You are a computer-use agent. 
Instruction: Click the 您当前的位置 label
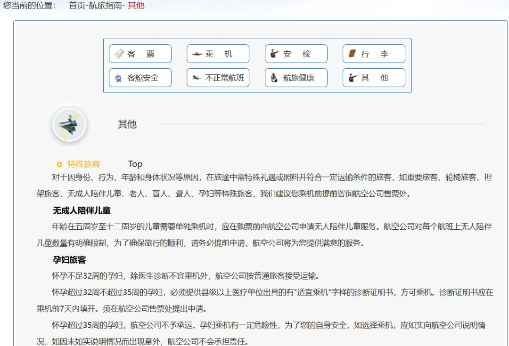[x=29, y=6]
